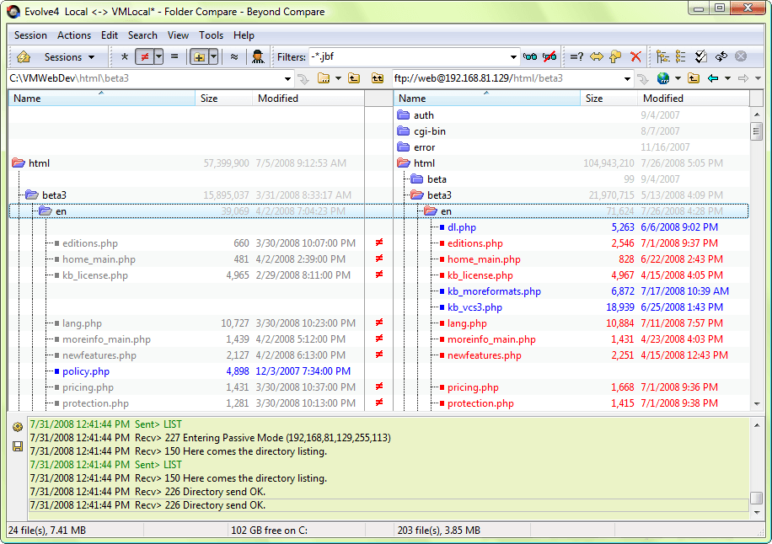Viewport: 772px width, 544px height.
Task: Toggle the suppress filters crossed glasses icon
Action: point(550,57)
